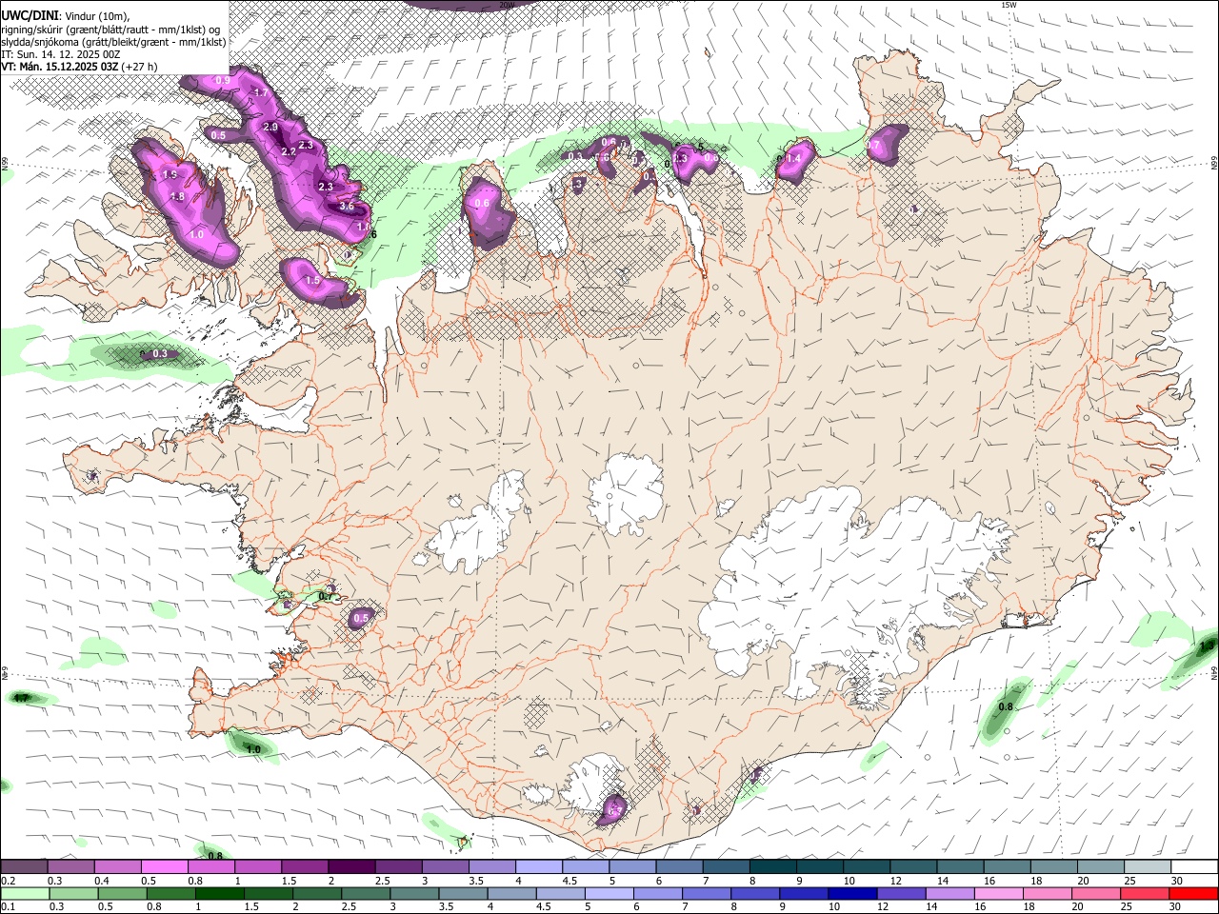Select the lavender 4 swatch on the upper scale
The width and height of the screenshot is (1219, 914).
pyautogui.click(x=539, y=867)
